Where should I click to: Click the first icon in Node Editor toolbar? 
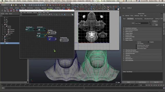(39, 15)
